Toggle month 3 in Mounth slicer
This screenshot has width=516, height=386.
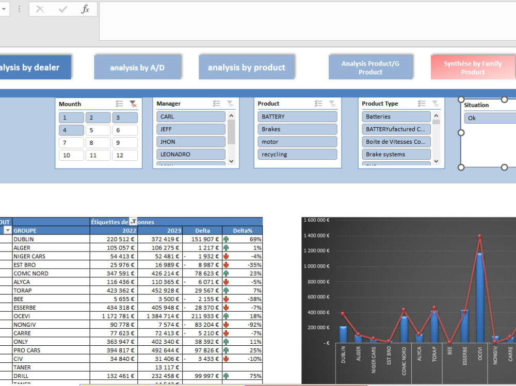125,118
